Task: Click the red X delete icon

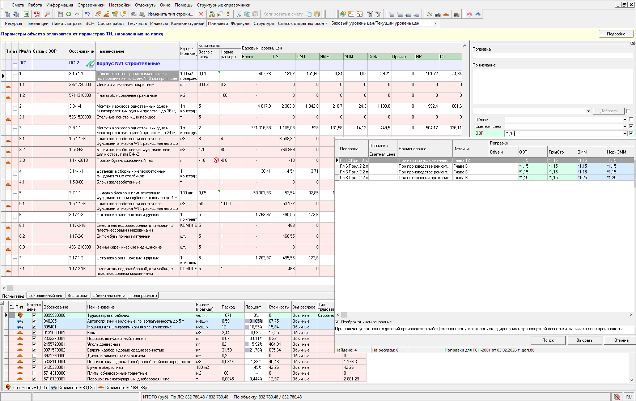Action: pos(201,14)
